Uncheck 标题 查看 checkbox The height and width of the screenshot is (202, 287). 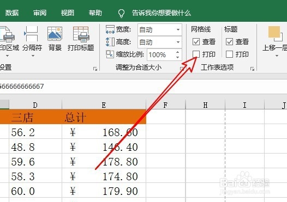229,42
